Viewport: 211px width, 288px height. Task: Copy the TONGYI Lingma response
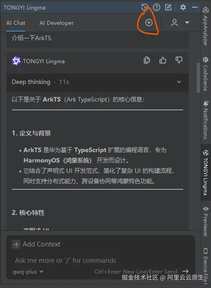(x=147, y=60)
